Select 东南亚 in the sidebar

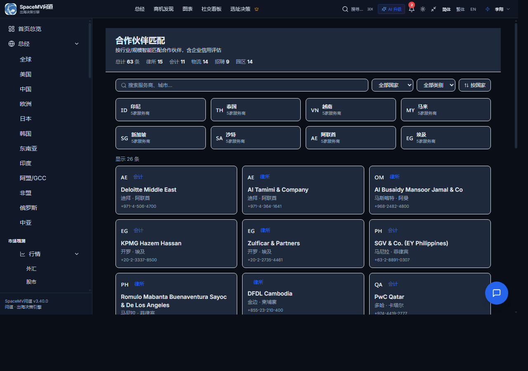[x=28, y=148]
